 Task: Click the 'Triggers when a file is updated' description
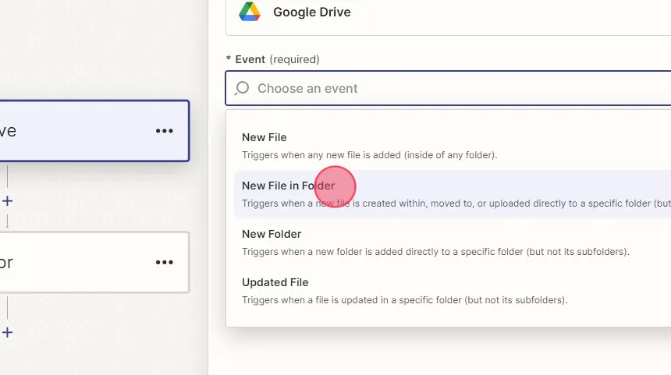pos(405,299)
